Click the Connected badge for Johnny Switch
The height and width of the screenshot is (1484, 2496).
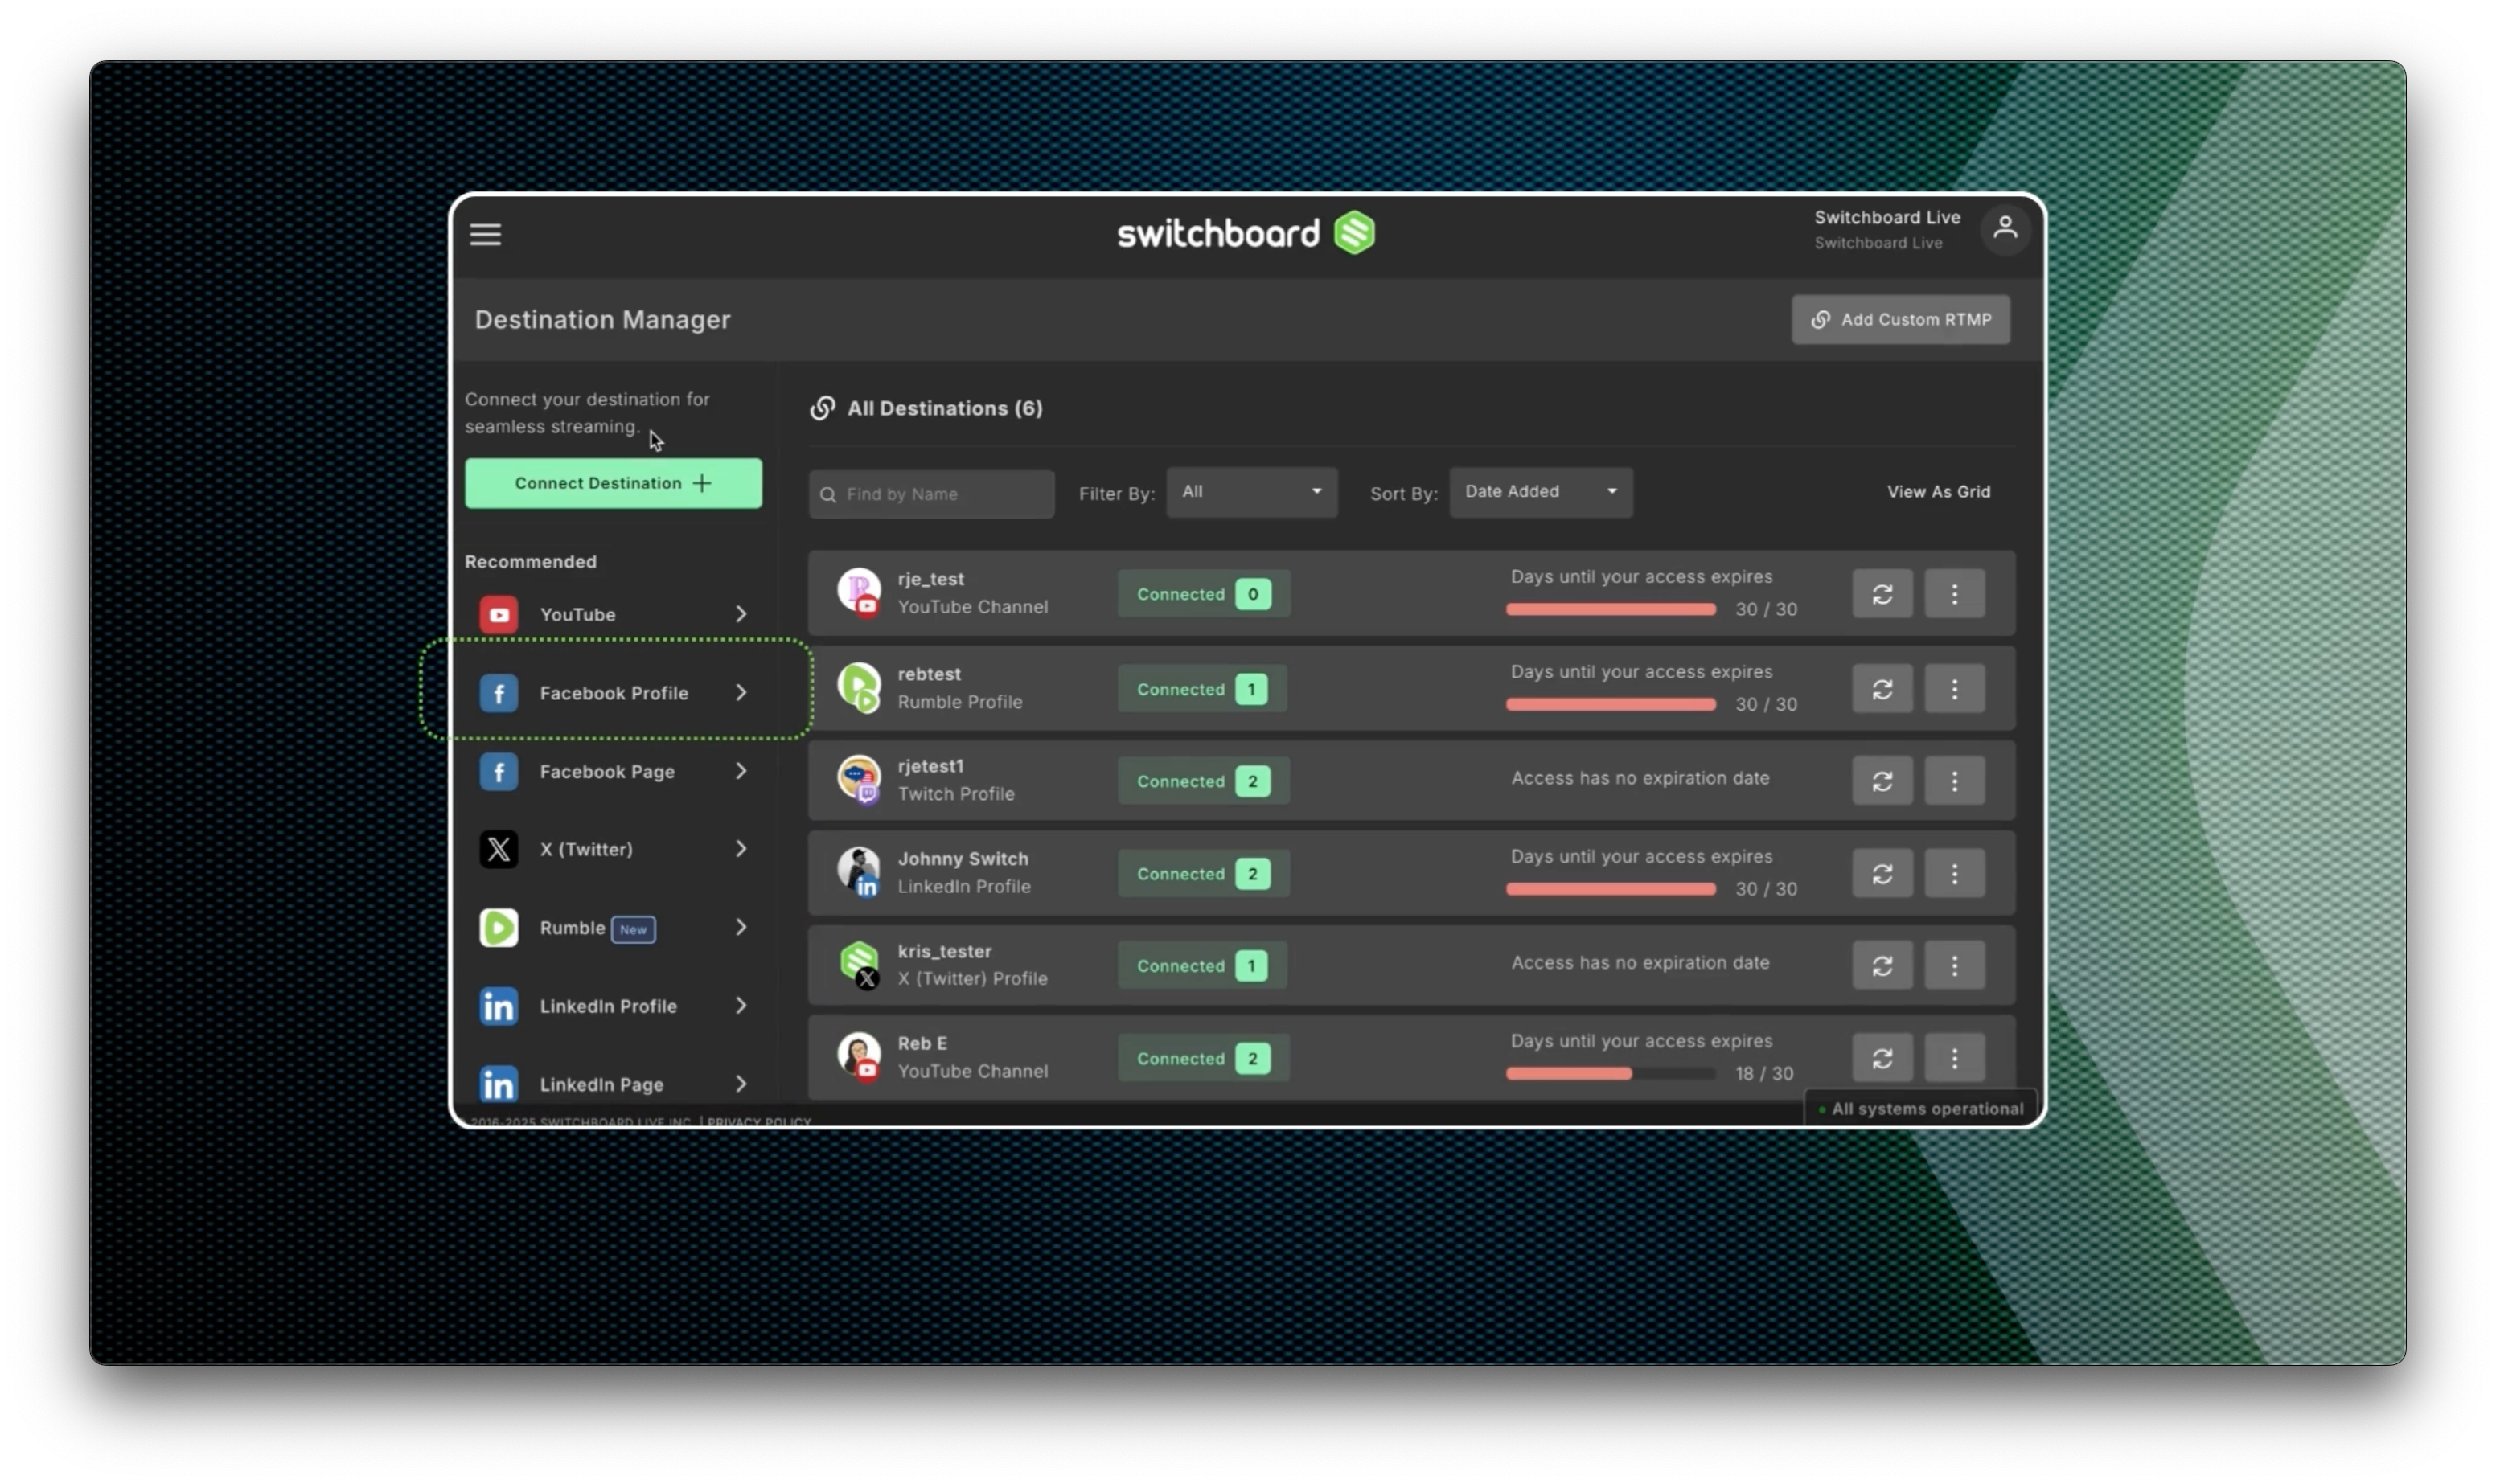click(x=1203, y=874)
